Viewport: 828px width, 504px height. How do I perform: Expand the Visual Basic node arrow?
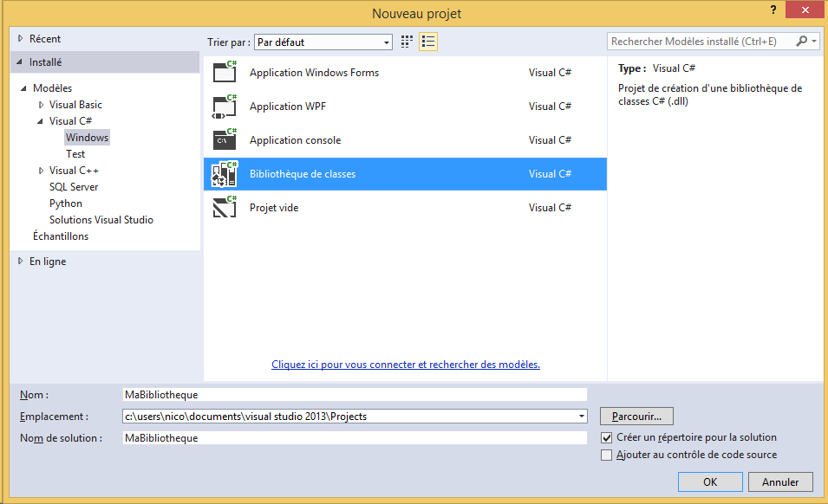click(42, 105)
